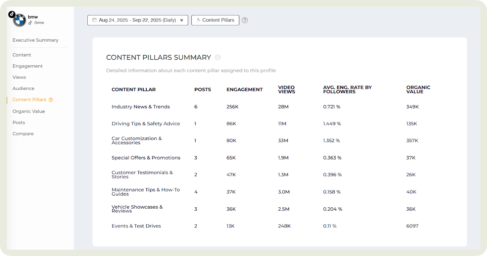The width and height of the screenshot is (487, 256).
Task: Click the Organic Value column header
Action: click(418, 90)
